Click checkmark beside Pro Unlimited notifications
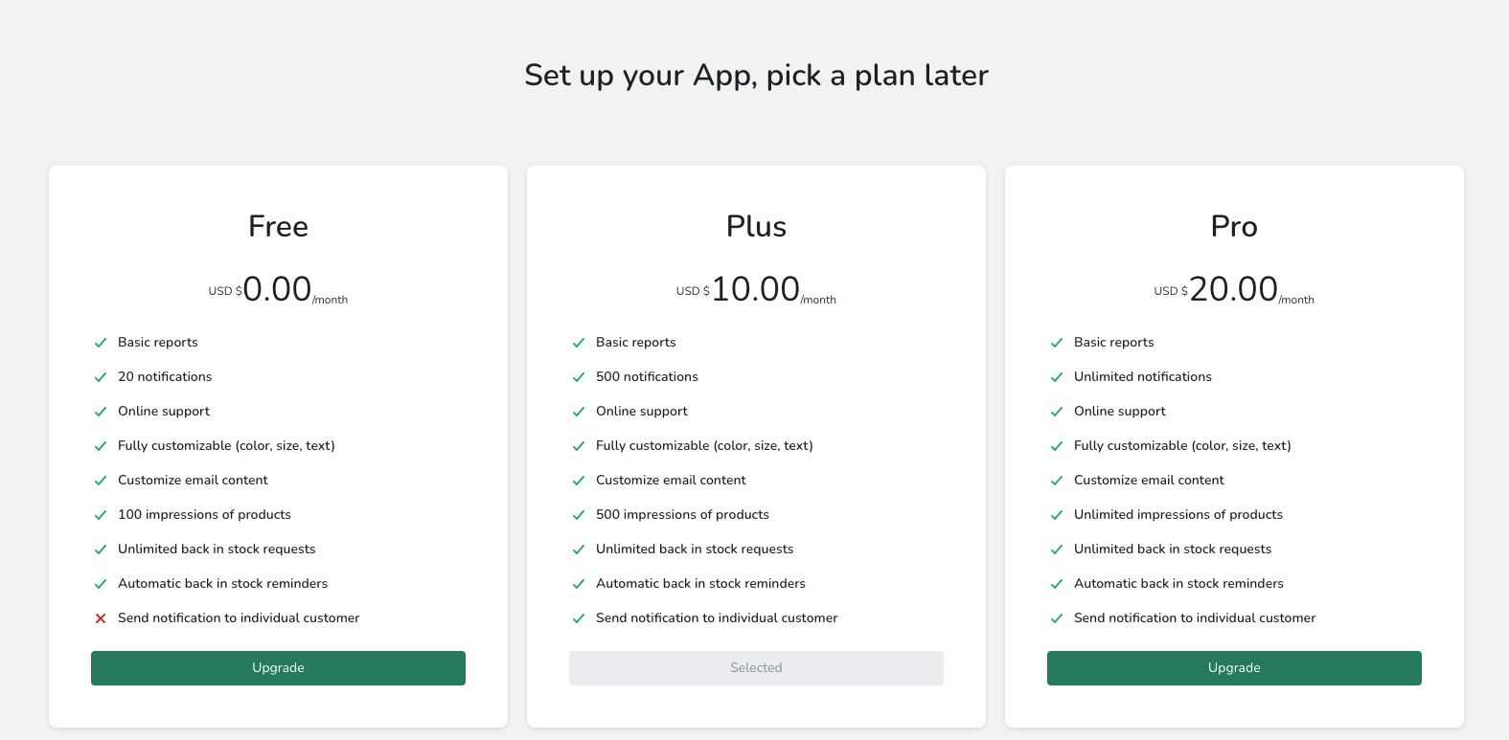Screen dimensions: 1509x740 click(1057, 377)
